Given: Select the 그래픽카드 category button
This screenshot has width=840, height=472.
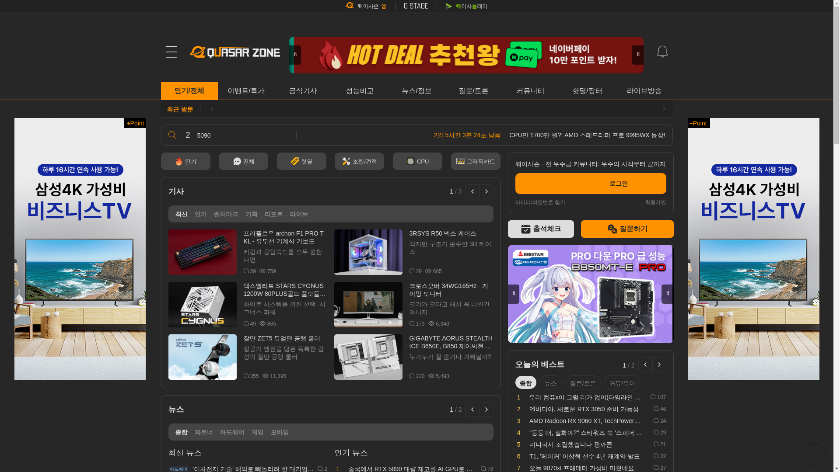Looking at the screenshot, I should click(x=476, y=161).
